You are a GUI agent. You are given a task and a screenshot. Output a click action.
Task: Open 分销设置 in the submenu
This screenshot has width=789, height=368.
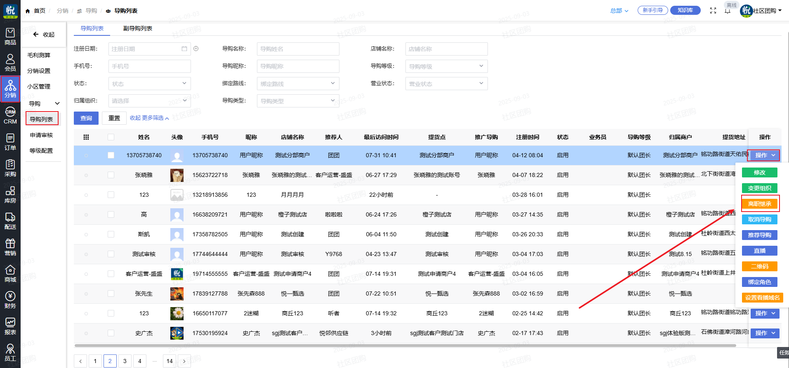[39, 71]
